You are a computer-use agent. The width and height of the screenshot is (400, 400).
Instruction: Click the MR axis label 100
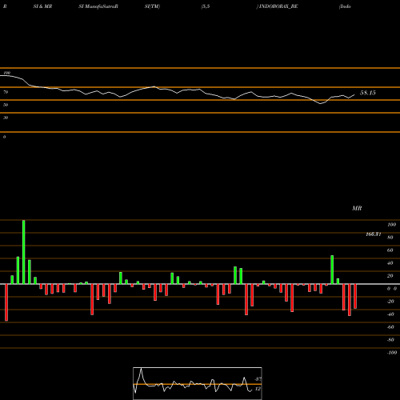392,225
